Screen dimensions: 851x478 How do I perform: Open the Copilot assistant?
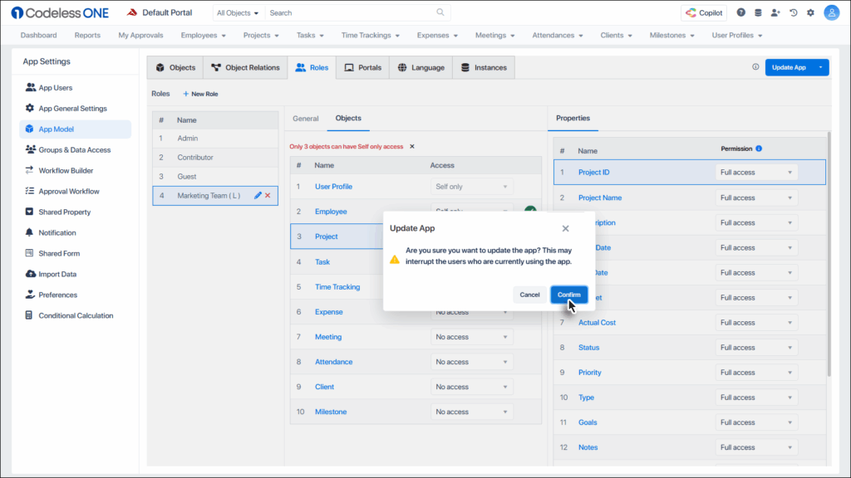pyautogui.click(x=704, y=13)
